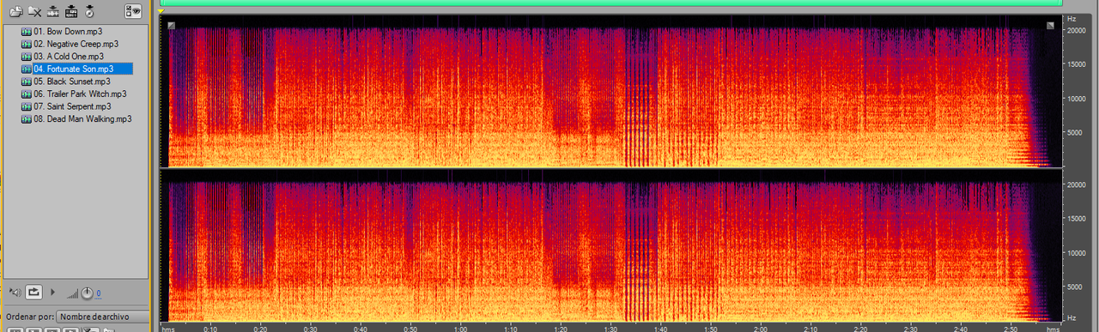This screenshot has height=332, width=1099.
Task: Click the Insert into Multitrack icon
Action: [x=52, y=11]
